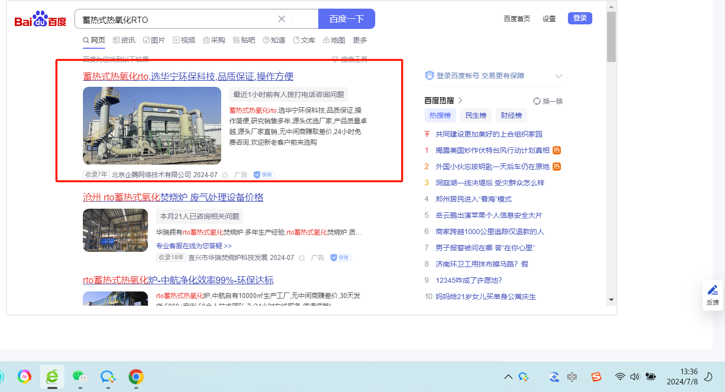The width and height of the screenshot is (725, 392).
Task: Open 设置 in the top bar
Action: [549, 19]
